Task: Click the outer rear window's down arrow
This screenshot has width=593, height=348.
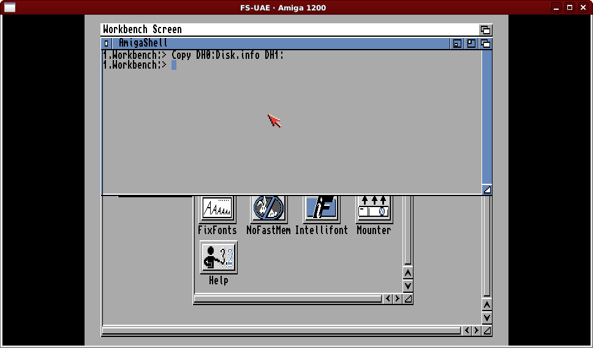Action: coord(487,317)
